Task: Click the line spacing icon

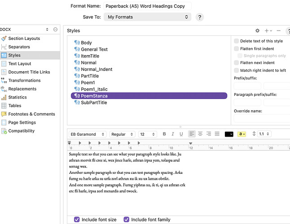Action: point(254,134)
